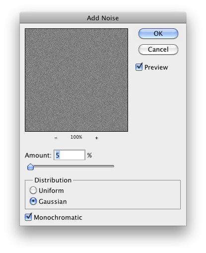Click the Add Noise title bar
The image size is (206, 253).
click(x=103, y=18)
